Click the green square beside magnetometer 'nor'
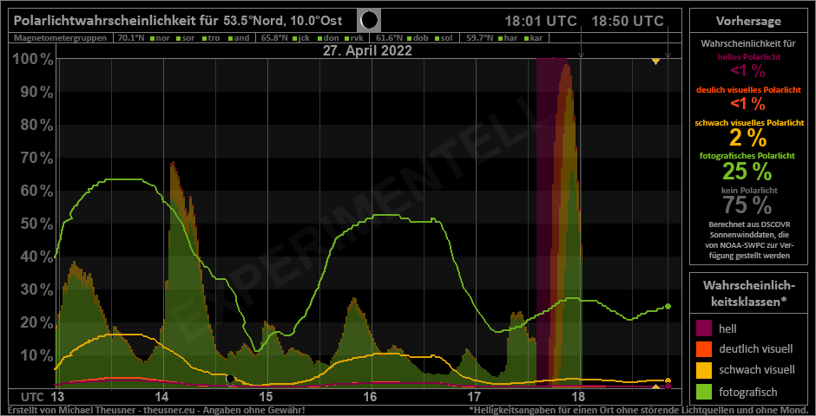This screenshot has height=416, width=816. coord(151,38)
